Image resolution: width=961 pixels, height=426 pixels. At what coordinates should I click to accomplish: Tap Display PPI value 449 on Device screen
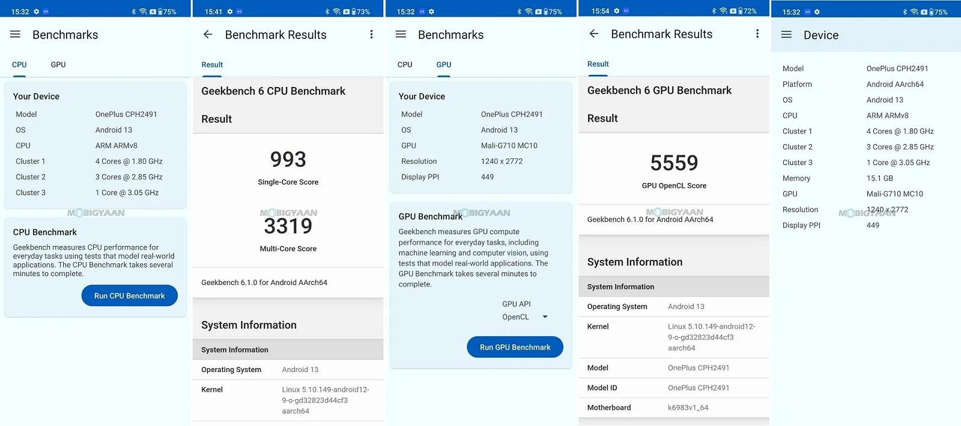tap(873, 226)
